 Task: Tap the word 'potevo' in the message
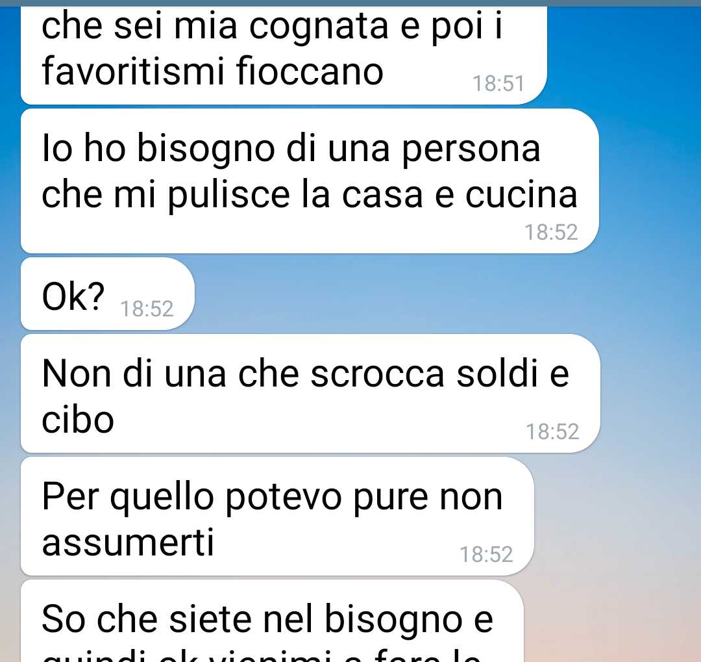click(284, 499)
